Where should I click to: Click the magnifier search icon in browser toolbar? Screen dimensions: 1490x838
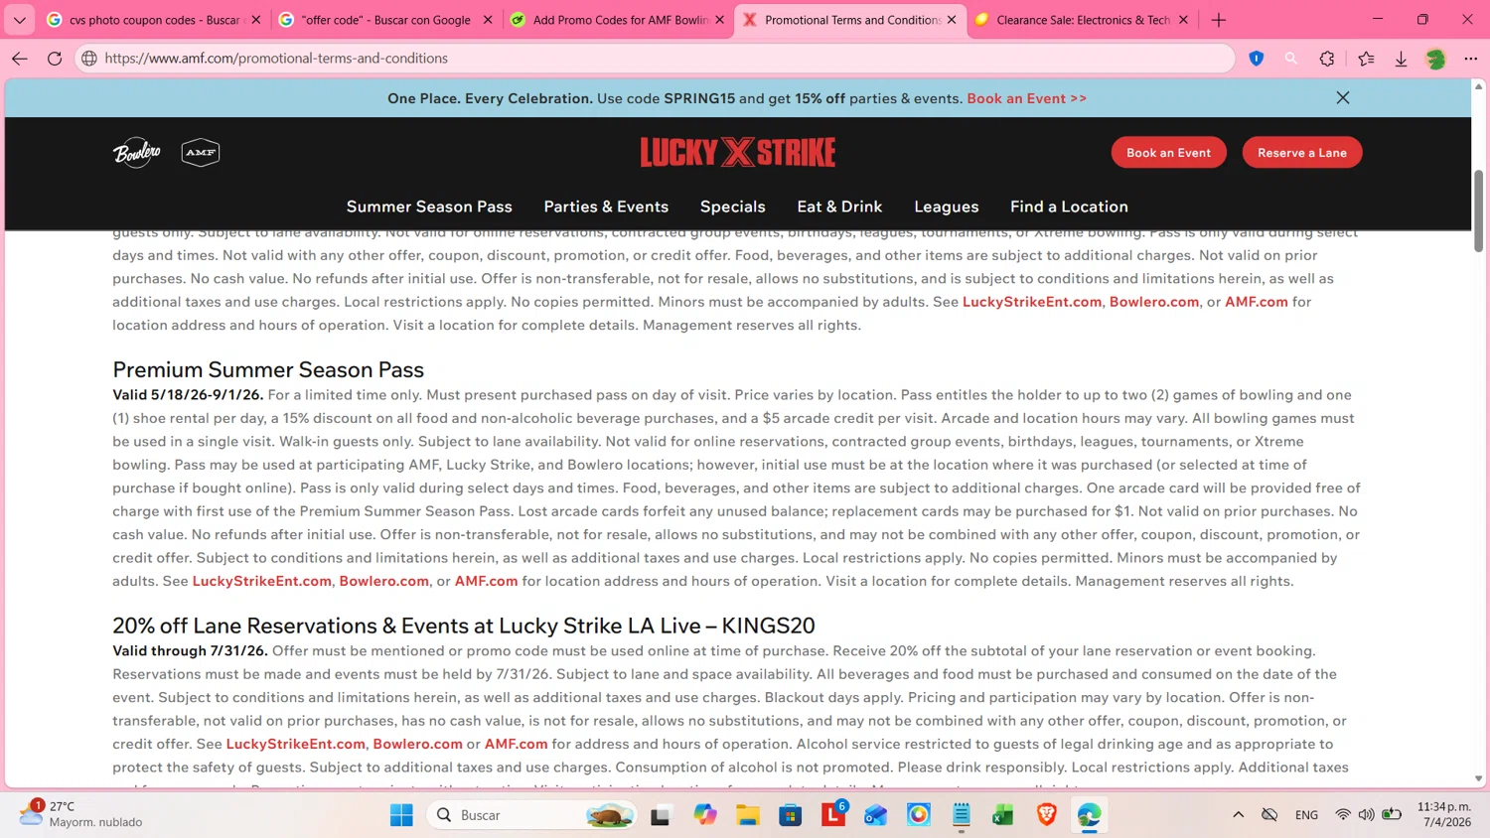point(1291,59)
